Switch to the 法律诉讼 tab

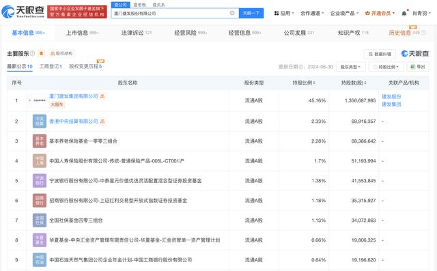click(137, 33)
